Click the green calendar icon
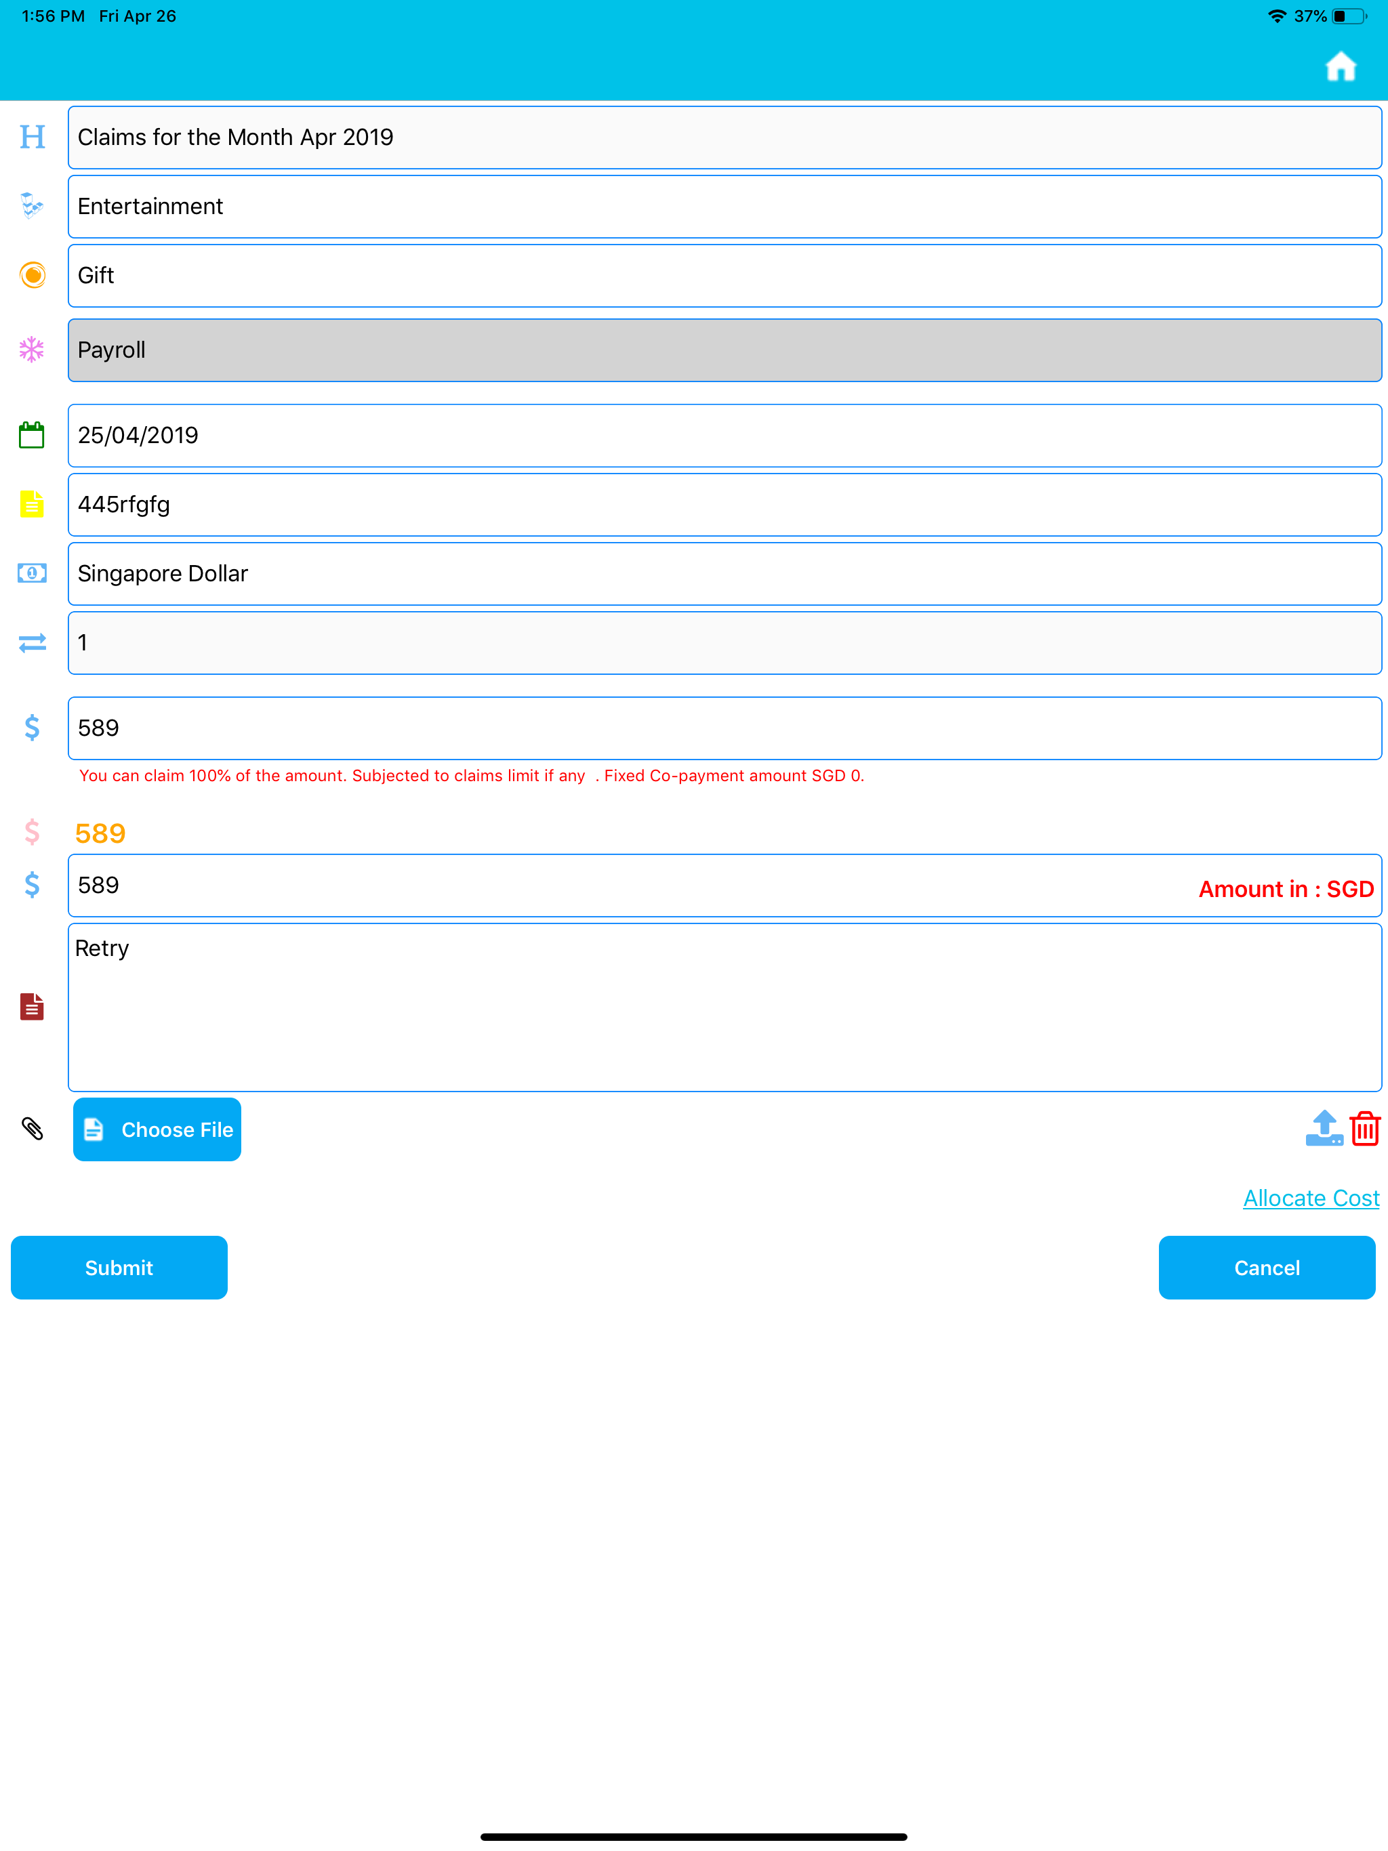This screenshot has height=1851, width=1388. [32, 435]
